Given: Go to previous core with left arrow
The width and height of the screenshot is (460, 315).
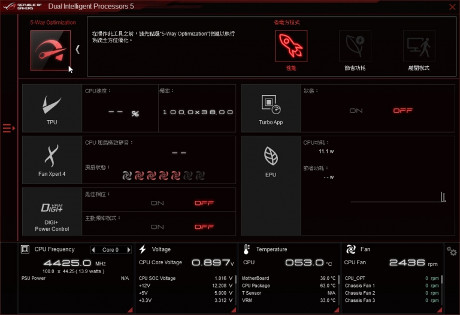Looking at the screenshot, I should tap(93, 250).
